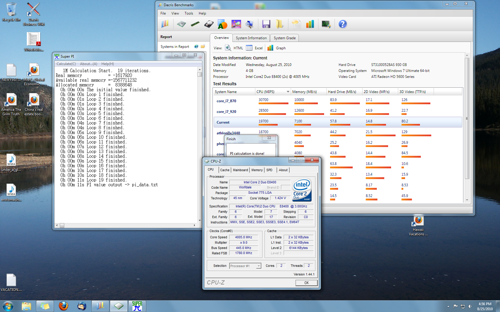Select the core_i7_920 result row
Viewport: 500px width, 312px height.
pos(338,112)
